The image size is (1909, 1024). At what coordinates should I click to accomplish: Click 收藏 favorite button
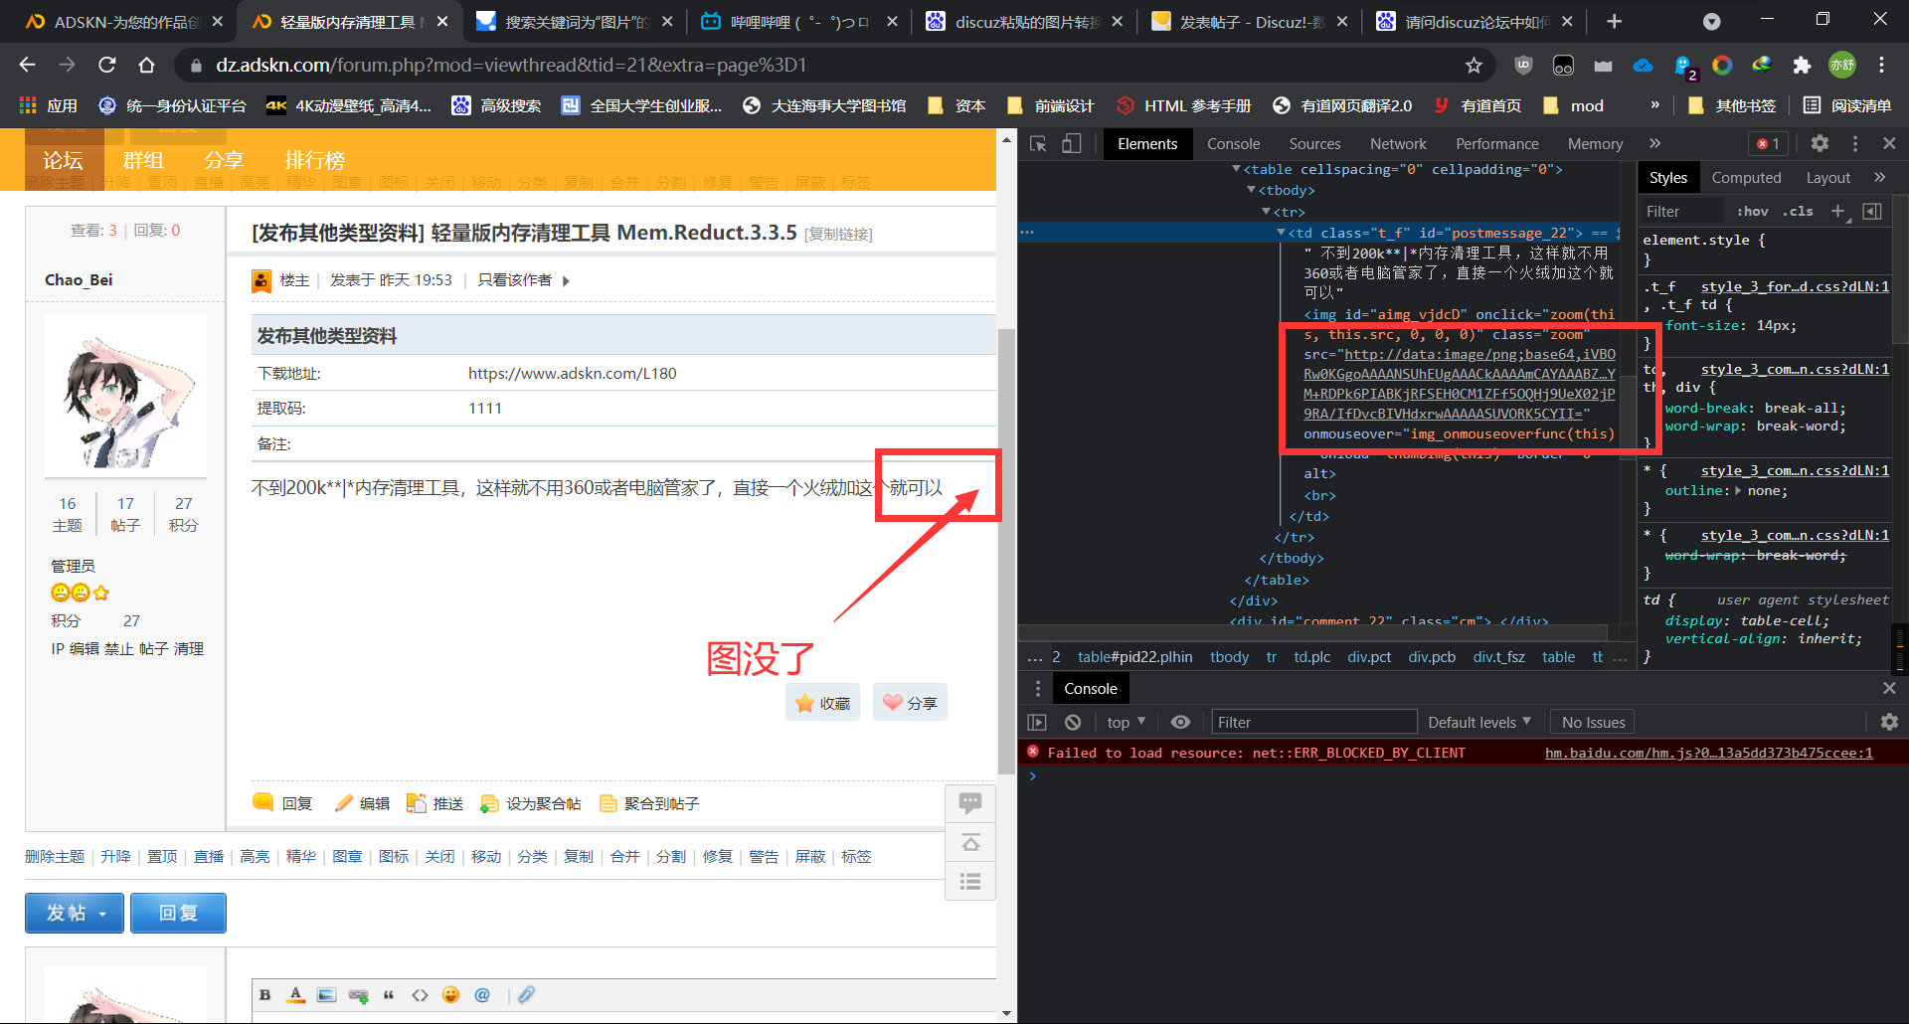point(822,703)
